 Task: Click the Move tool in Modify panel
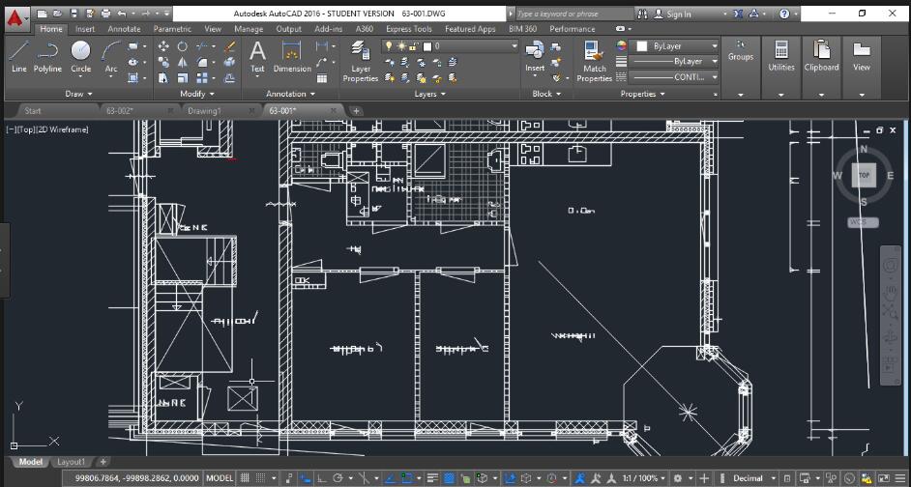click(163, 46)
